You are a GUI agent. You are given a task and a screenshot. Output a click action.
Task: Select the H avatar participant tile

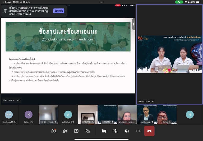[190, 115]
